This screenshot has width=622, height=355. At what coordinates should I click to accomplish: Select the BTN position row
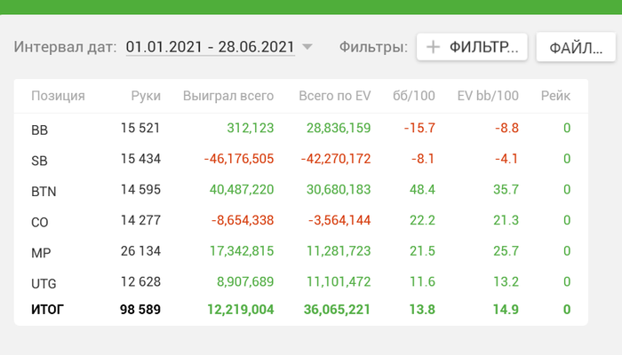[x=301, y=190]
